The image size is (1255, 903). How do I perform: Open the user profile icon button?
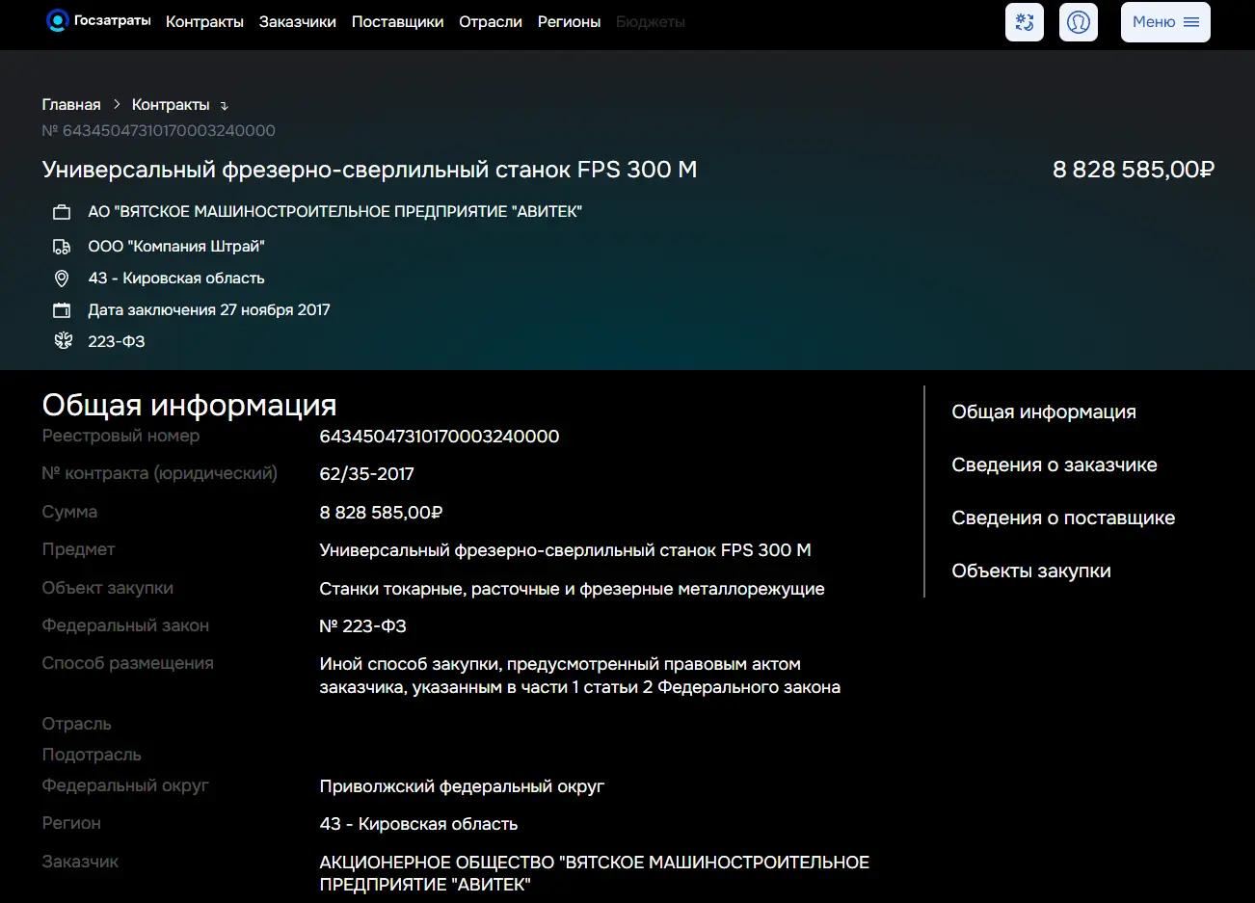point(1079,22)
